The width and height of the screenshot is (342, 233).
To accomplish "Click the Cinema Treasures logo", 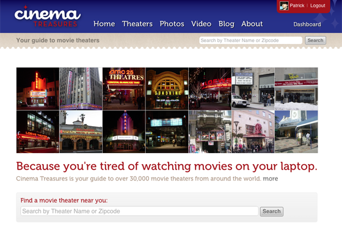I will point(48,16).
